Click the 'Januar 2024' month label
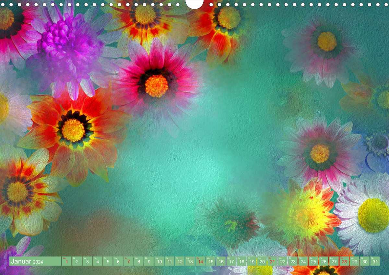Viewport: 389px width, 275px height. [x=35, y=261]
